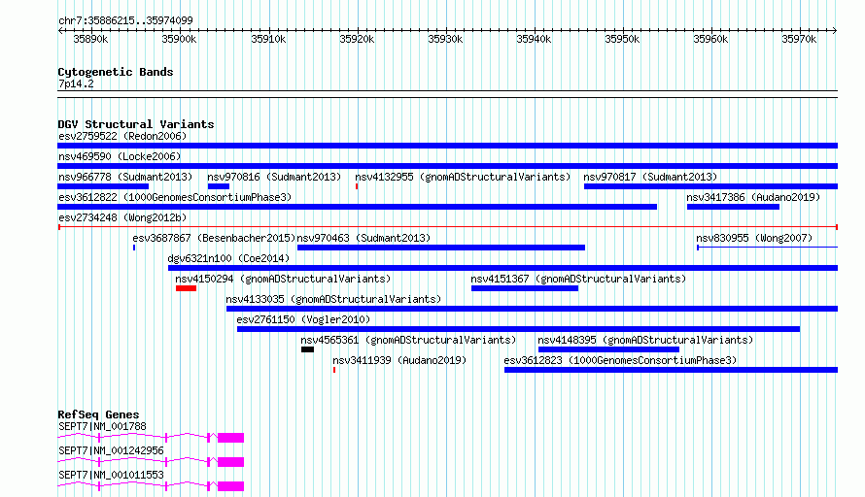
Task: Click the 35960k ruler tick label
Action: coord(710,39)
